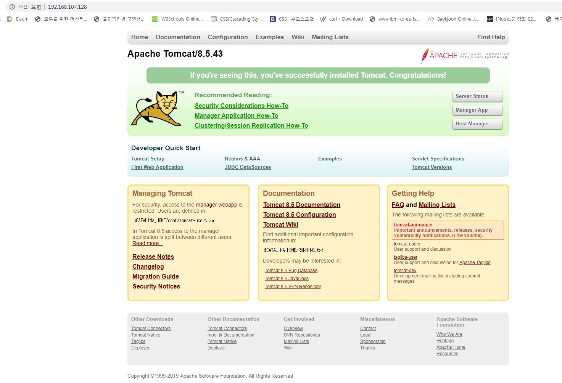Click the address bar showing 192.168.107.128
This screenshot has height=383, width=562.
(68, 7)
